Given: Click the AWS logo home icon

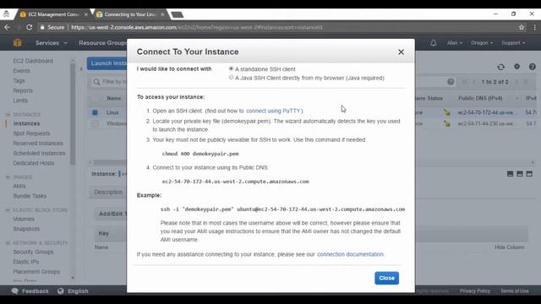Looking at the screenshot, I should pos(18,43).
